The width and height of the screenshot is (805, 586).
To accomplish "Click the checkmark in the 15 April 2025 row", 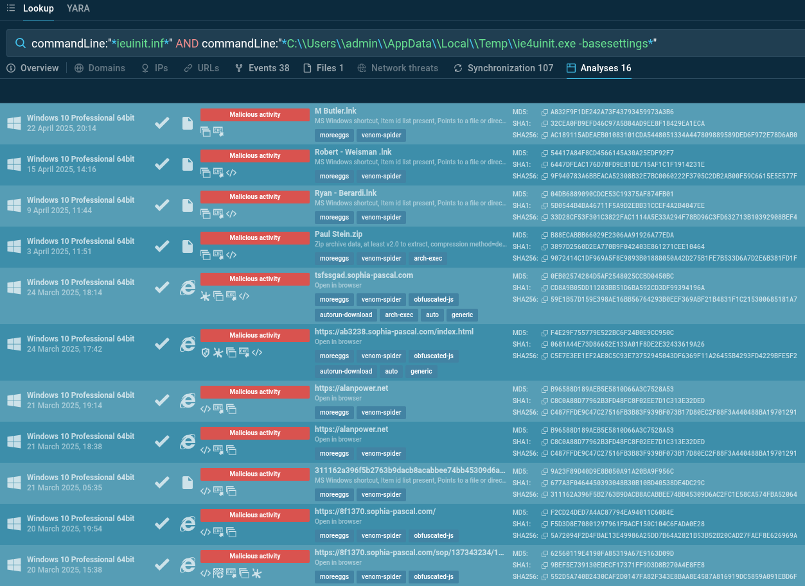I will [x=163, y=164].
